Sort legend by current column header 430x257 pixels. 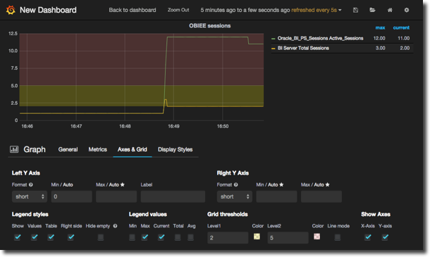coord(401,27)
